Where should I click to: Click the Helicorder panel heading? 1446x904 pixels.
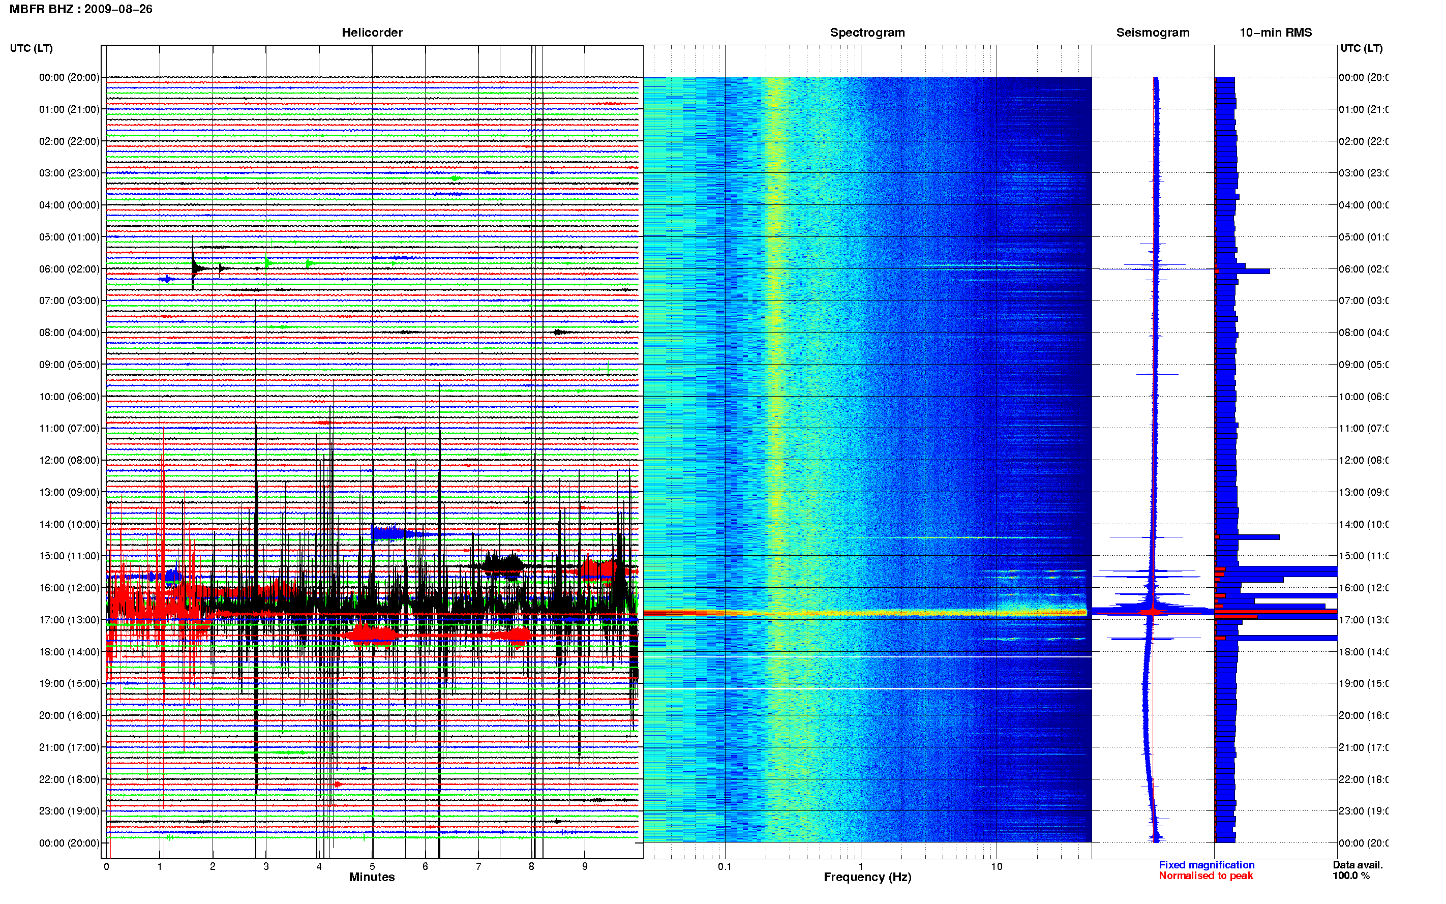coord(372,33)
